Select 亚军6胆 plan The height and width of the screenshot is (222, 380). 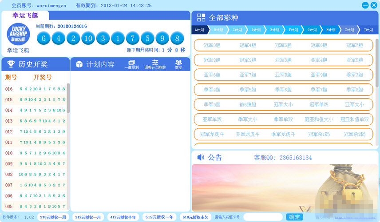click(x=212, y=75)
